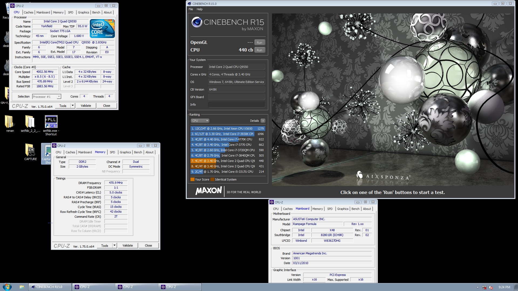
Task: Click the Core Speed 4002.56 MHz value
Action: click(x=45, y=72)
